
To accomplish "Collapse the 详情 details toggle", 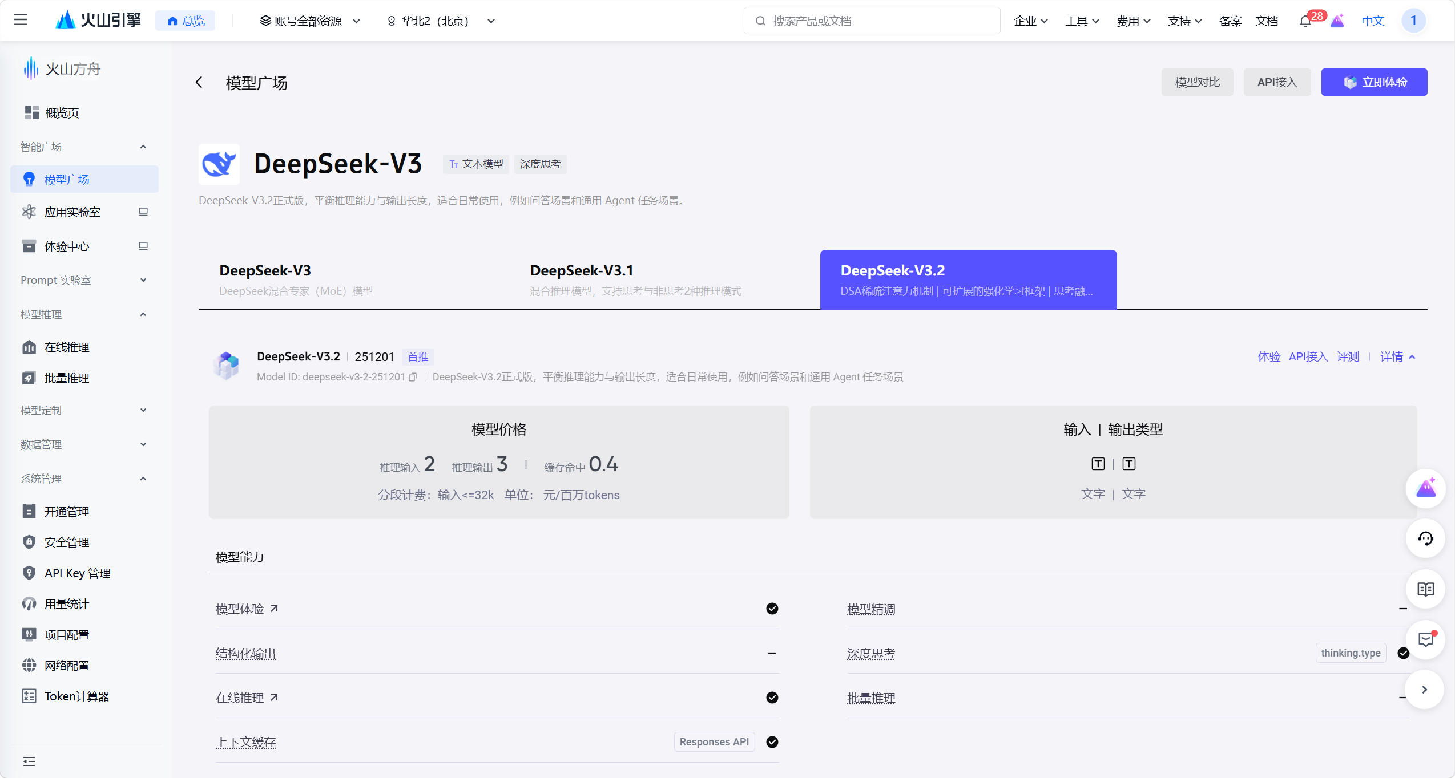I will [x=1397, y=357].
